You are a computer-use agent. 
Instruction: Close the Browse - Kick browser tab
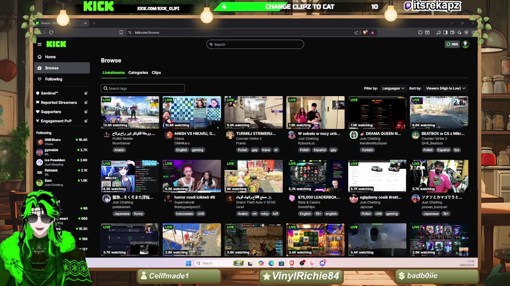85,23
